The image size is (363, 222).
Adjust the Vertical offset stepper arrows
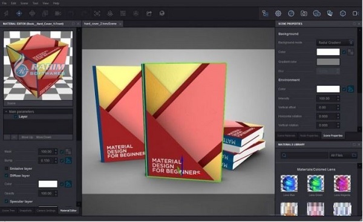[338, 108]
